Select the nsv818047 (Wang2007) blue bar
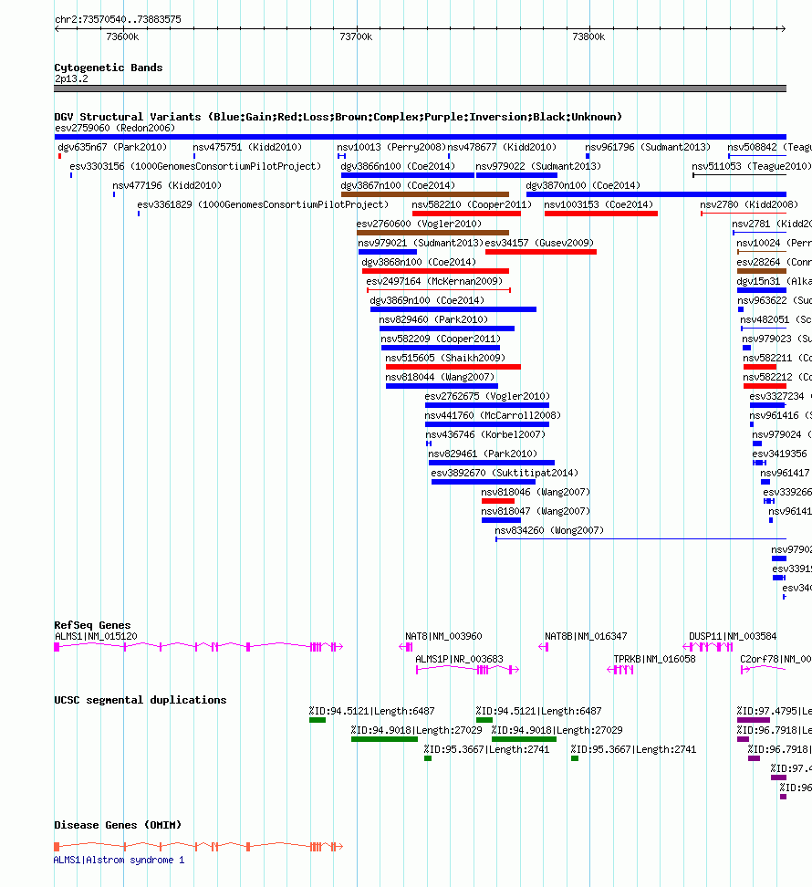This screenshot has height=887, width=812. tap(501, 521)
